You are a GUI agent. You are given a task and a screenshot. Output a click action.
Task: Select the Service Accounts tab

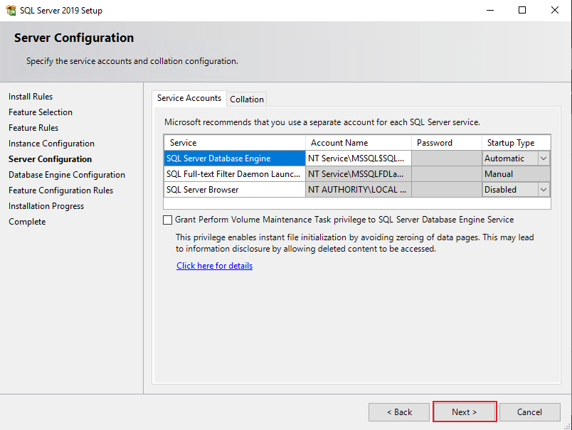(x=189, y=98)
